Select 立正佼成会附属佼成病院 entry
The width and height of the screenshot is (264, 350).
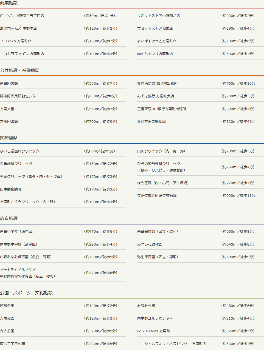tap(157, 195)
